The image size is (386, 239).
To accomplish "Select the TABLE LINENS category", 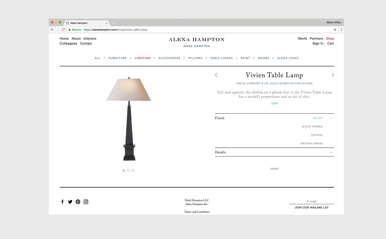I will 221,58.
